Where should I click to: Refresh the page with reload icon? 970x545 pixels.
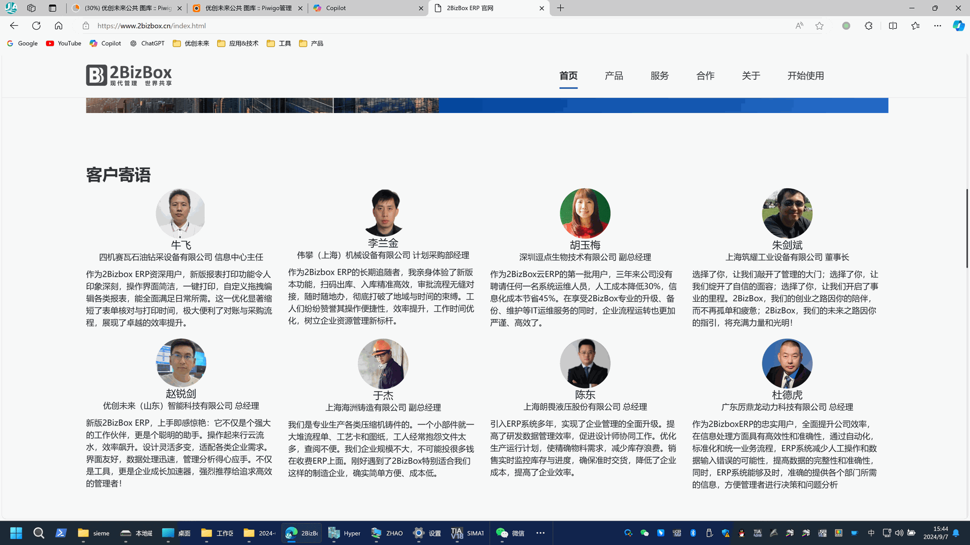36,26
